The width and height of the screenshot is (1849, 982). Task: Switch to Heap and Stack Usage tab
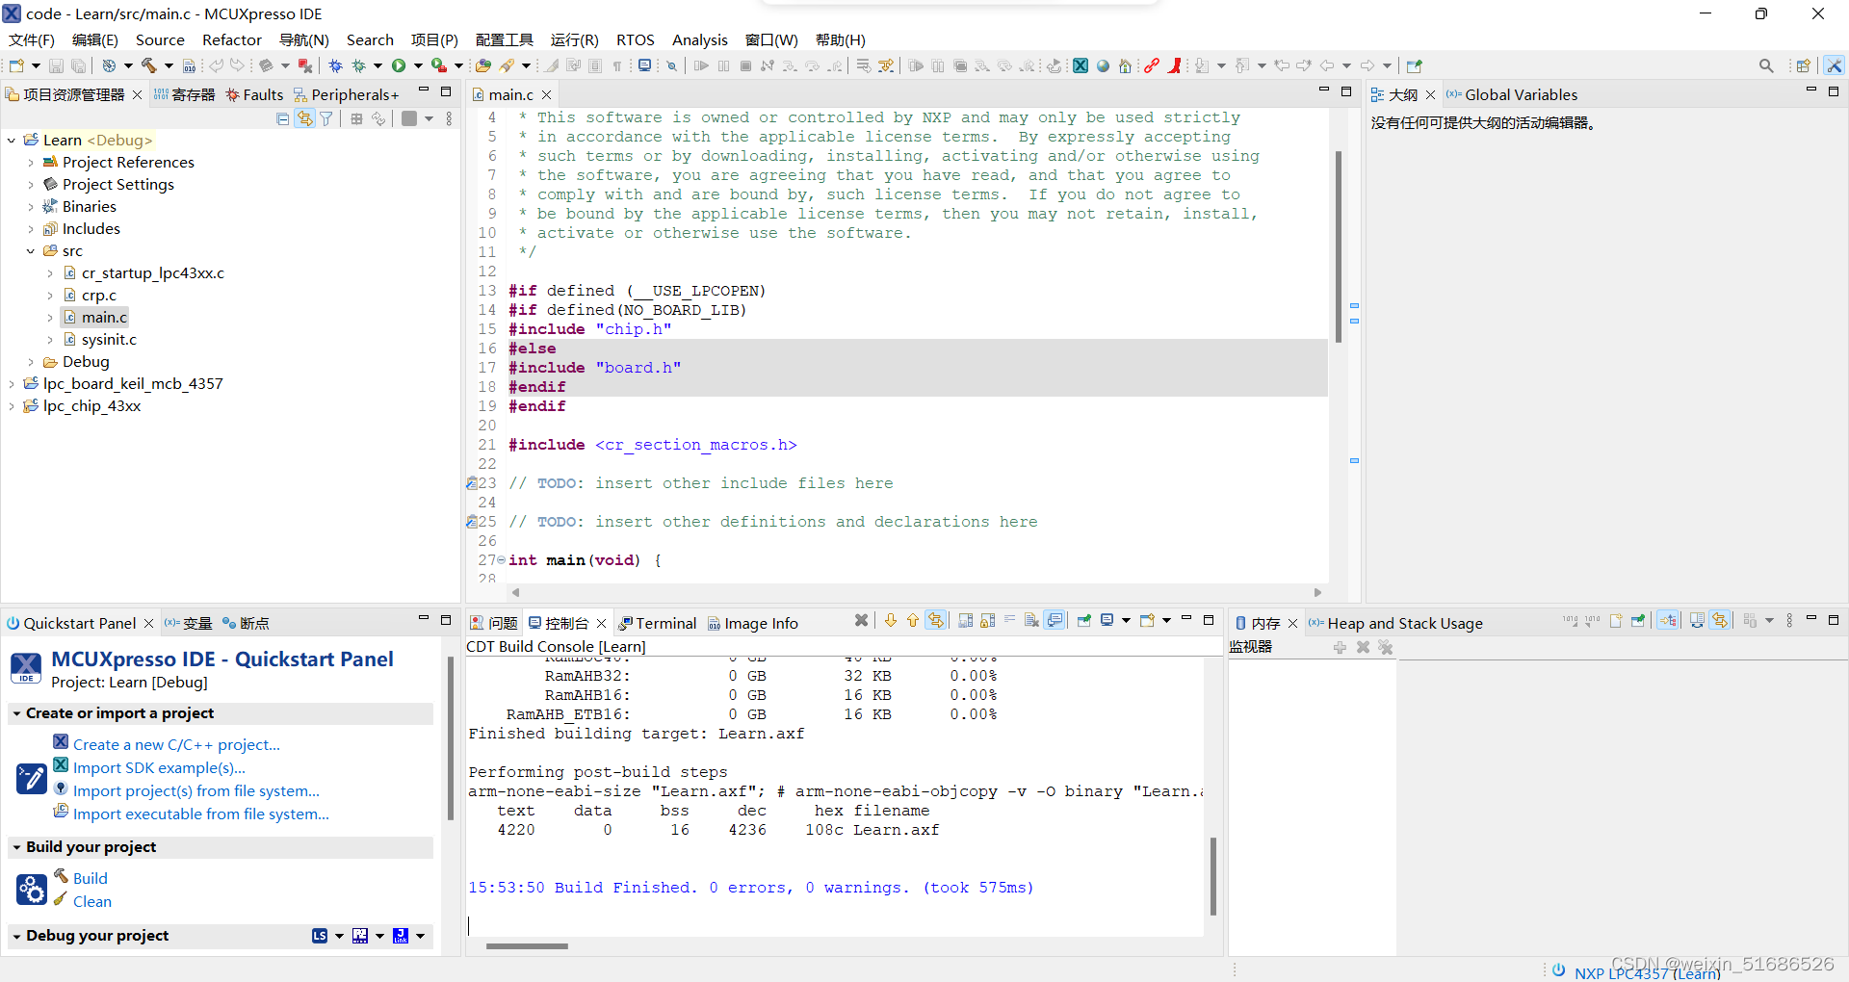[1395, 623]
